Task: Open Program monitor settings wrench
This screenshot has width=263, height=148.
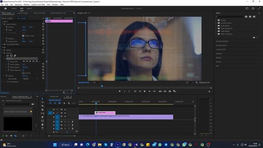Action: coord(196,82)
